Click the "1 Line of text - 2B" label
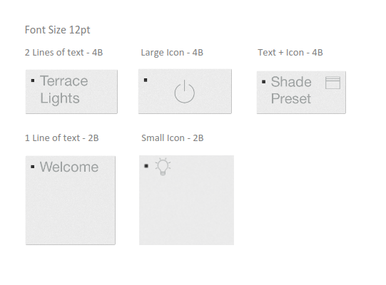 [x=62, y=138]
